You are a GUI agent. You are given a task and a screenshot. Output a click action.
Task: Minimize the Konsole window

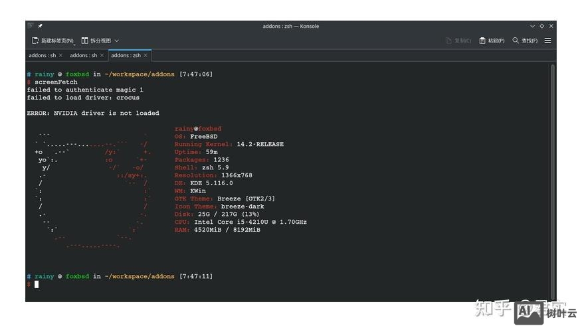533,26
